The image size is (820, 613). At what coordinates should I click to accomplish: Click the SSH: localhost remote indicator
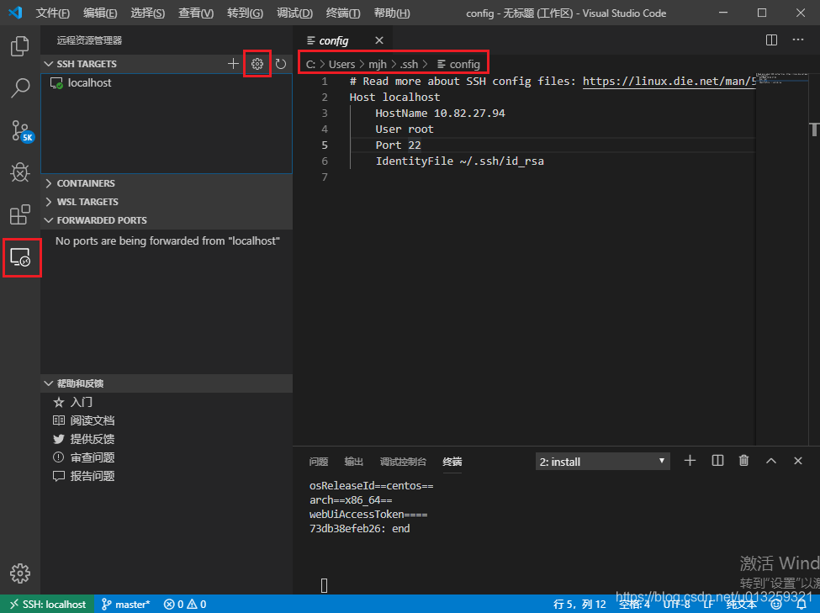[48, 605]
